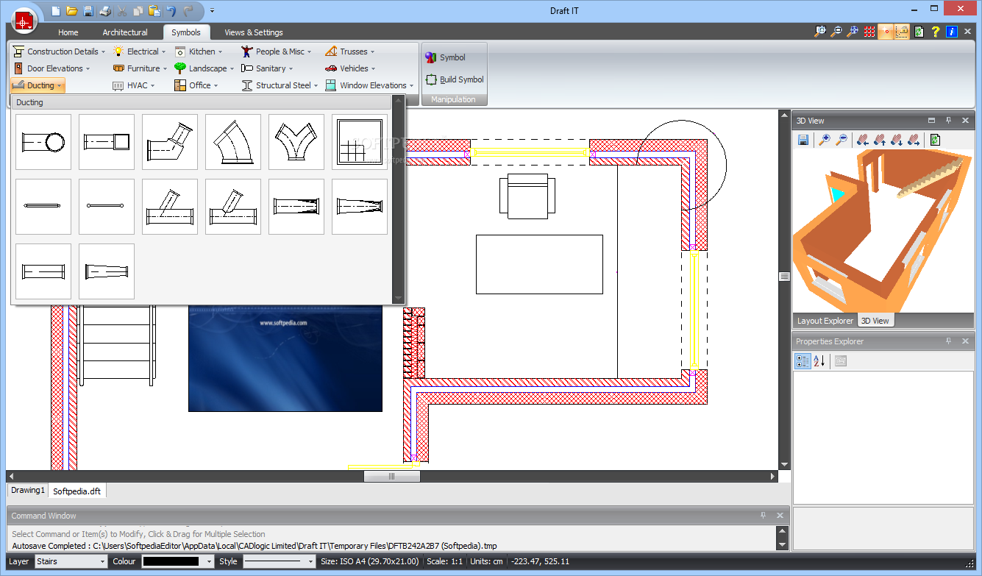The image size is (982, 576).
Task: Toggle the red grid display icon
Action: coord(870,32)
